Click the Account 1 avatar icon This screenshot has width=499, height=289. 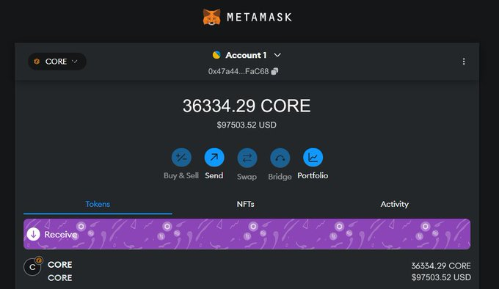216,55
